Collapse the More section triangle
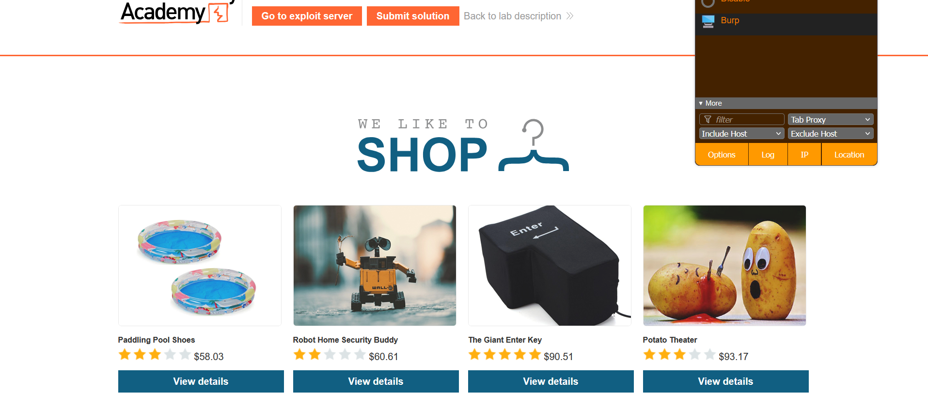The width and height of the screenshot is (928, 410). [701, 103]
